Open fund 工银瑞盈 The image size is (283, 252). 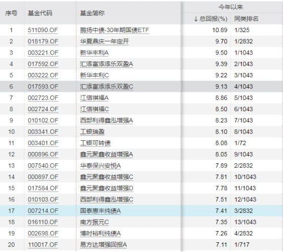[92, 132]
